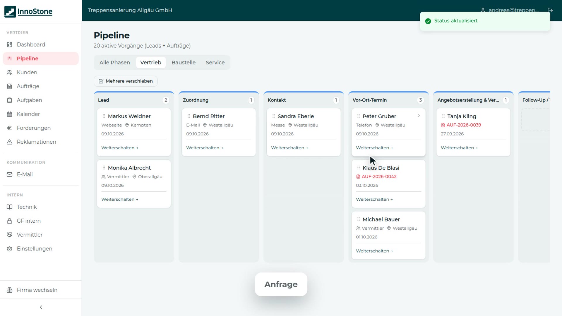
Task: Click the drag handle on Tanja Kling card
Action: click(x=443, y=116)
